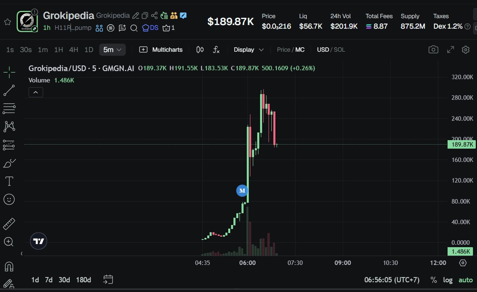Select the ruler measure tool

pyautogui.click(x=9, y=224)
